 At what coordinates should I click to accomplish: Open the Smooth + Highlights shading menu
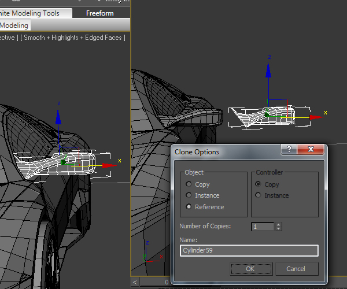pos(73,38)
